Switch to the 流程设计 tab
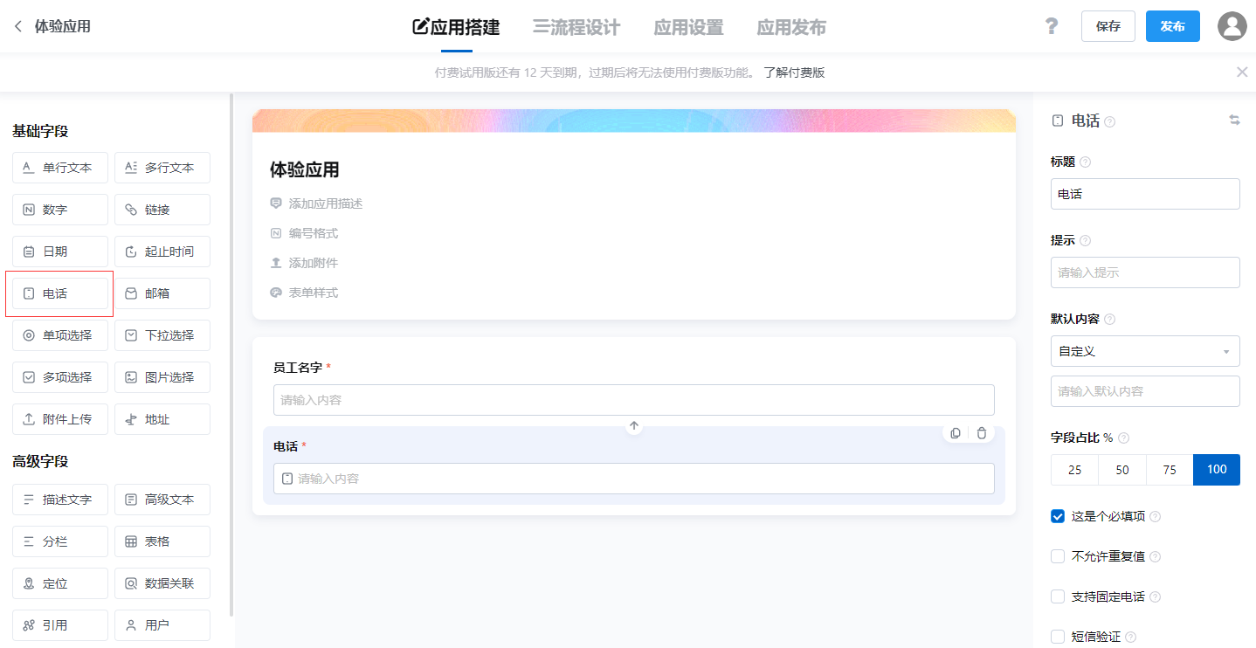Image resolution: width=1256 pixels, height=648 pixels. [x=576, y=26]
